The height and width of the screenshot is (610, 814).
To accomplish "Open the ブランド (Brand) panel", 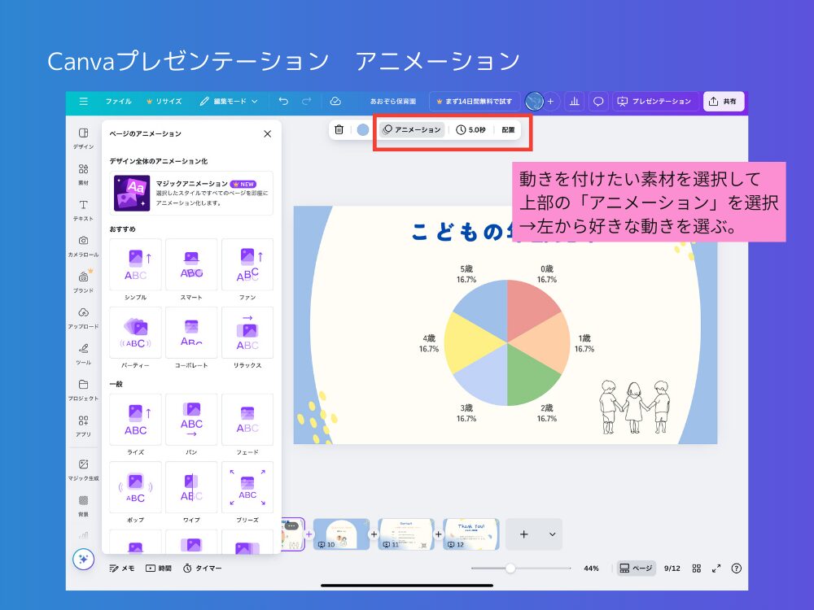I will pos(82,281).
